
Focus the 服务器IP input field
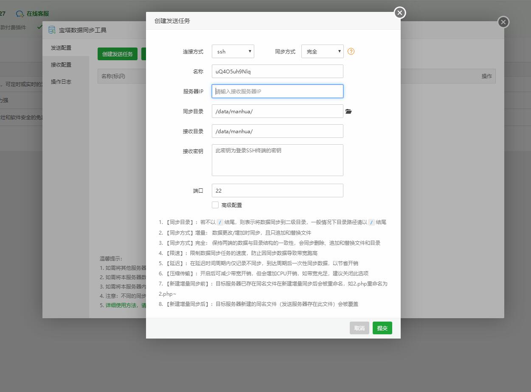pyautogui.click(x=277, y=91)
